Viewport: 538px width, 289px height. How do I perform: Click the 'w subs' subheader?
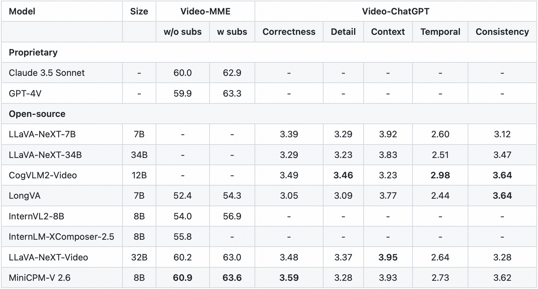click(232, 32)
